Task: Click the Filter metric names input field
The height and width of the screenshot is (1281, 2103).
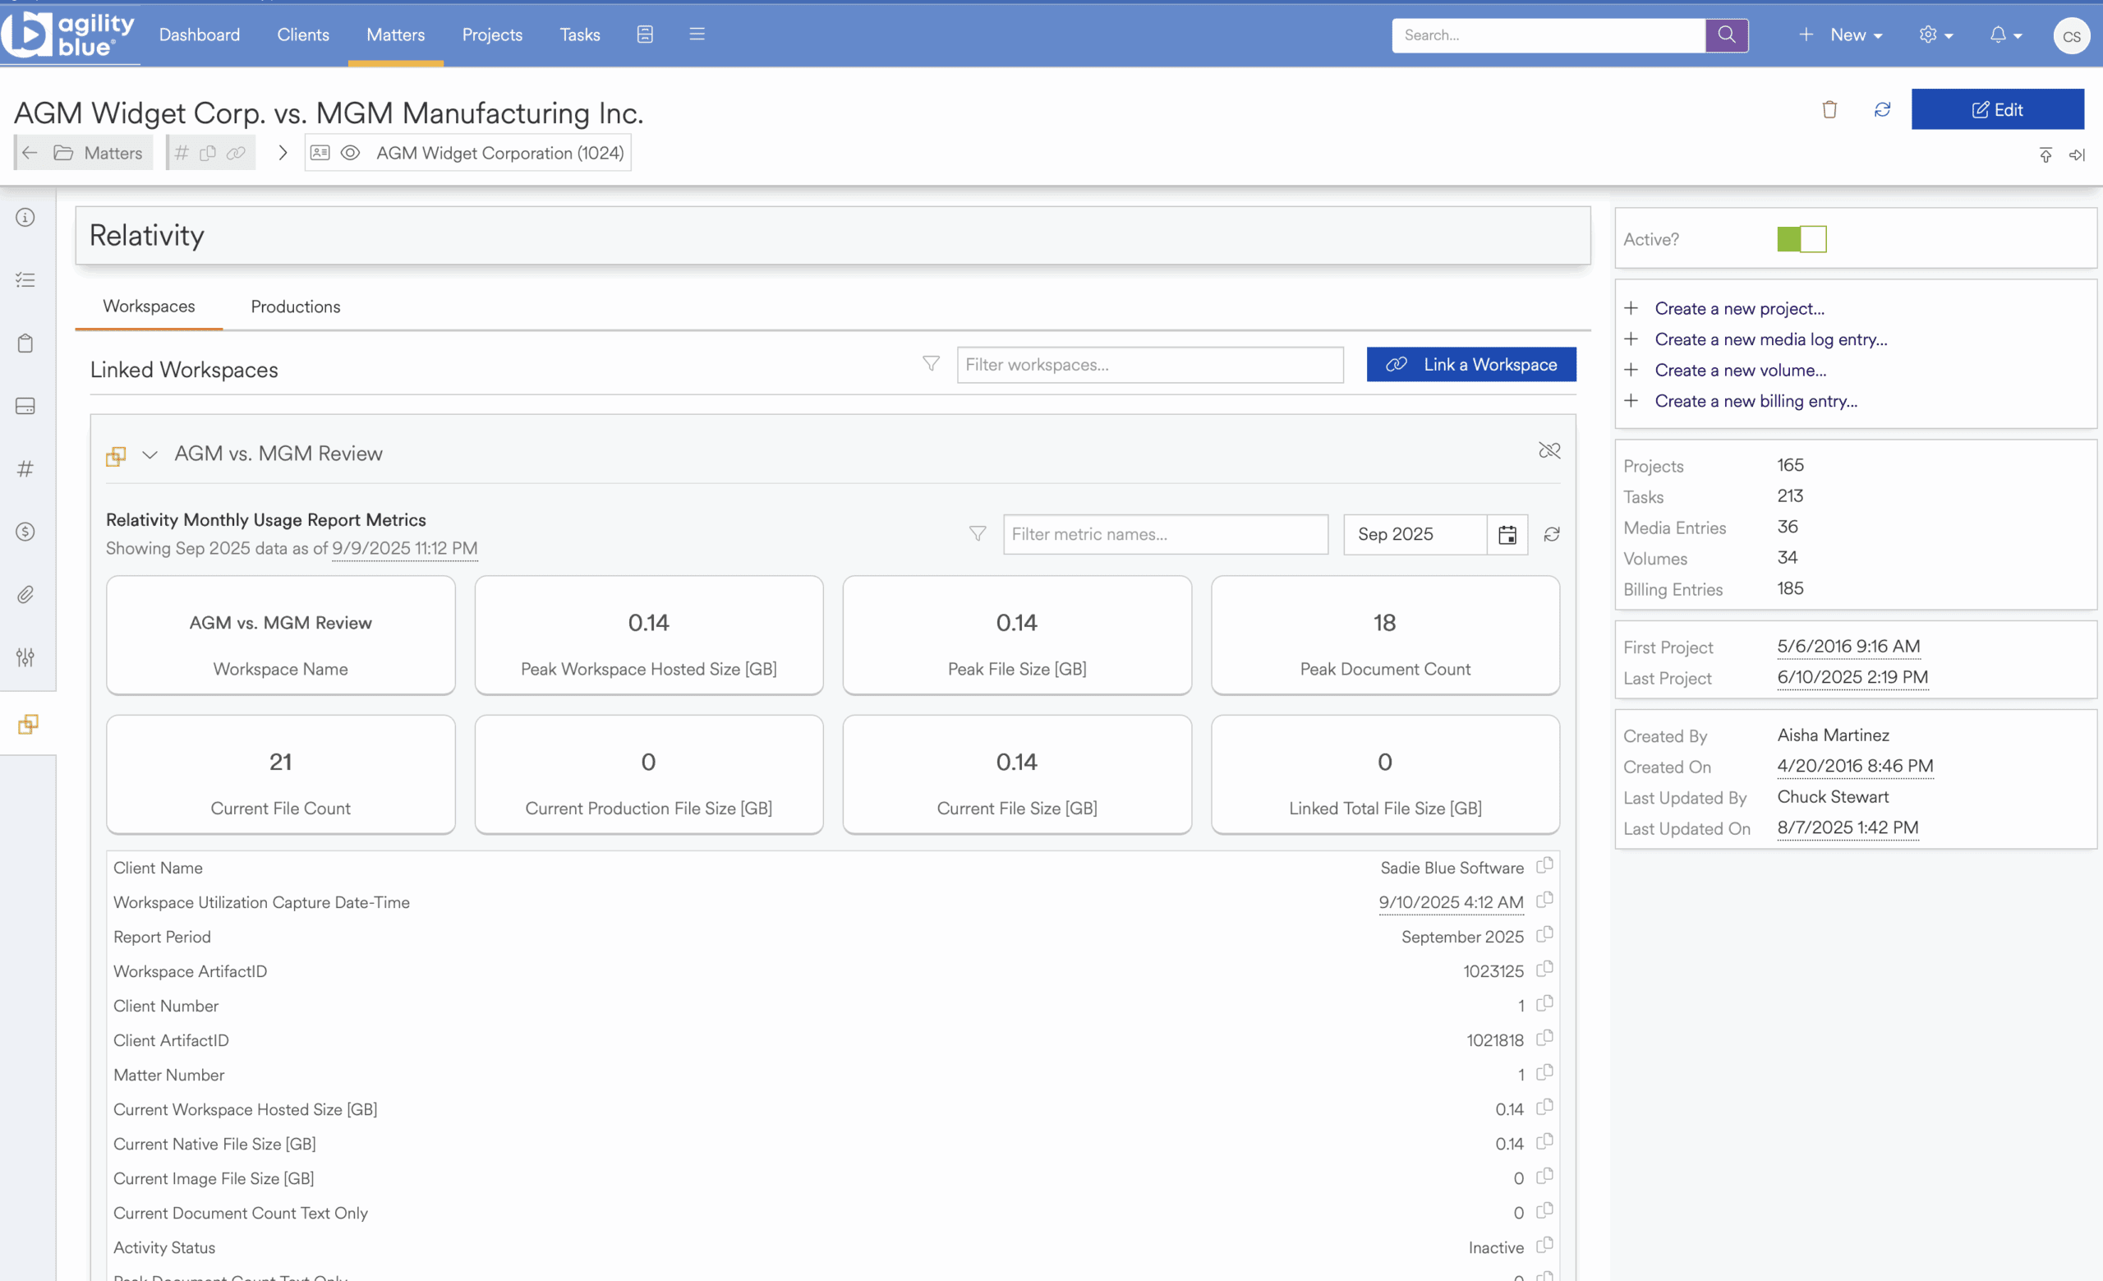Action: [1165, 534]
